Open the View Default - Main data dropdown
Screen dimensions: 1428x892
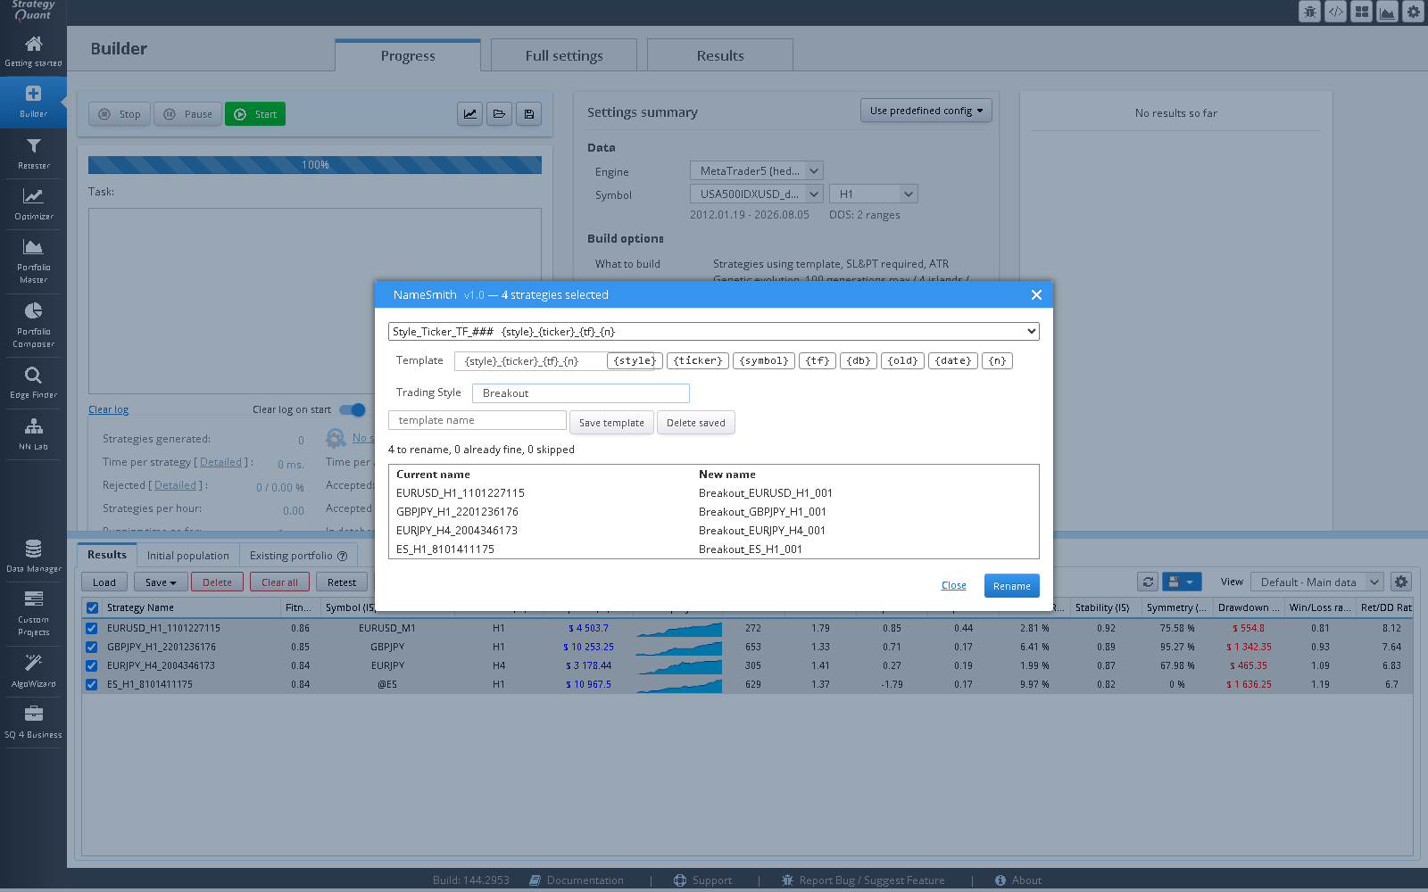[x=1316, y=582]
